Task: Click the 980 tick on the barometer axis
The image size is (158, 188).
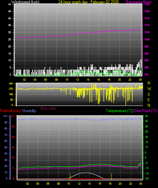Action: tap(146, 67)
